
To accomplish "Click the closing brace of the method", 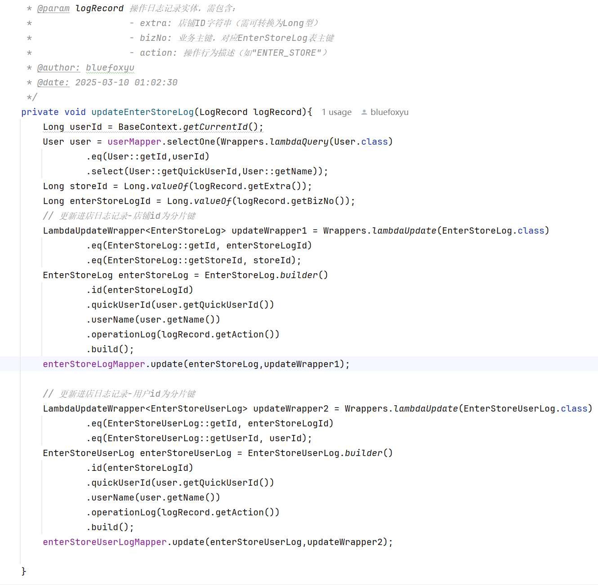I will pos(24,572).
